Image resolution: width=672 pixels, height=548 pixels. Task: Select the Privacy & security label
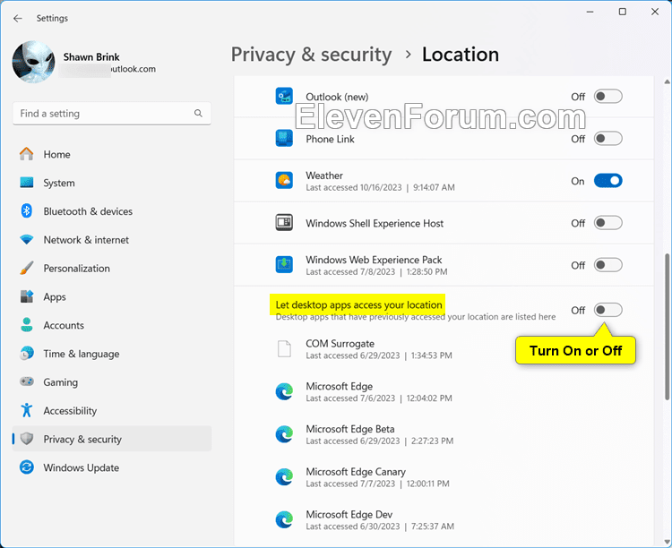(x=82, y=440)
